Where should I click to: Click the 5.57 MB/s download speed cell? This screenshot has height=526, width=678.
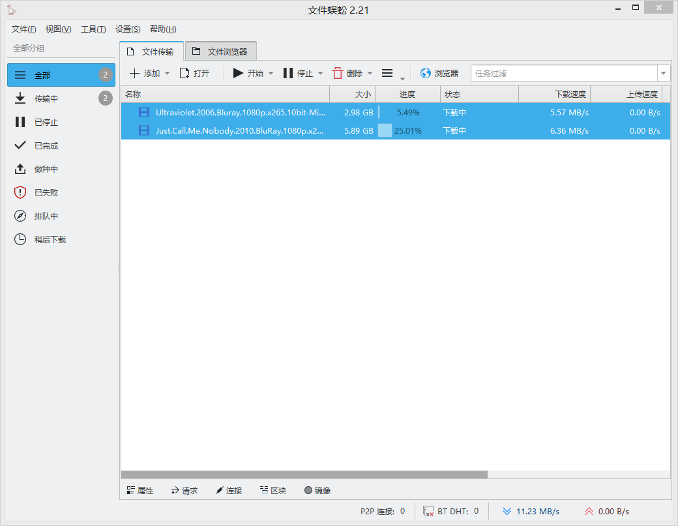[569, 112]
